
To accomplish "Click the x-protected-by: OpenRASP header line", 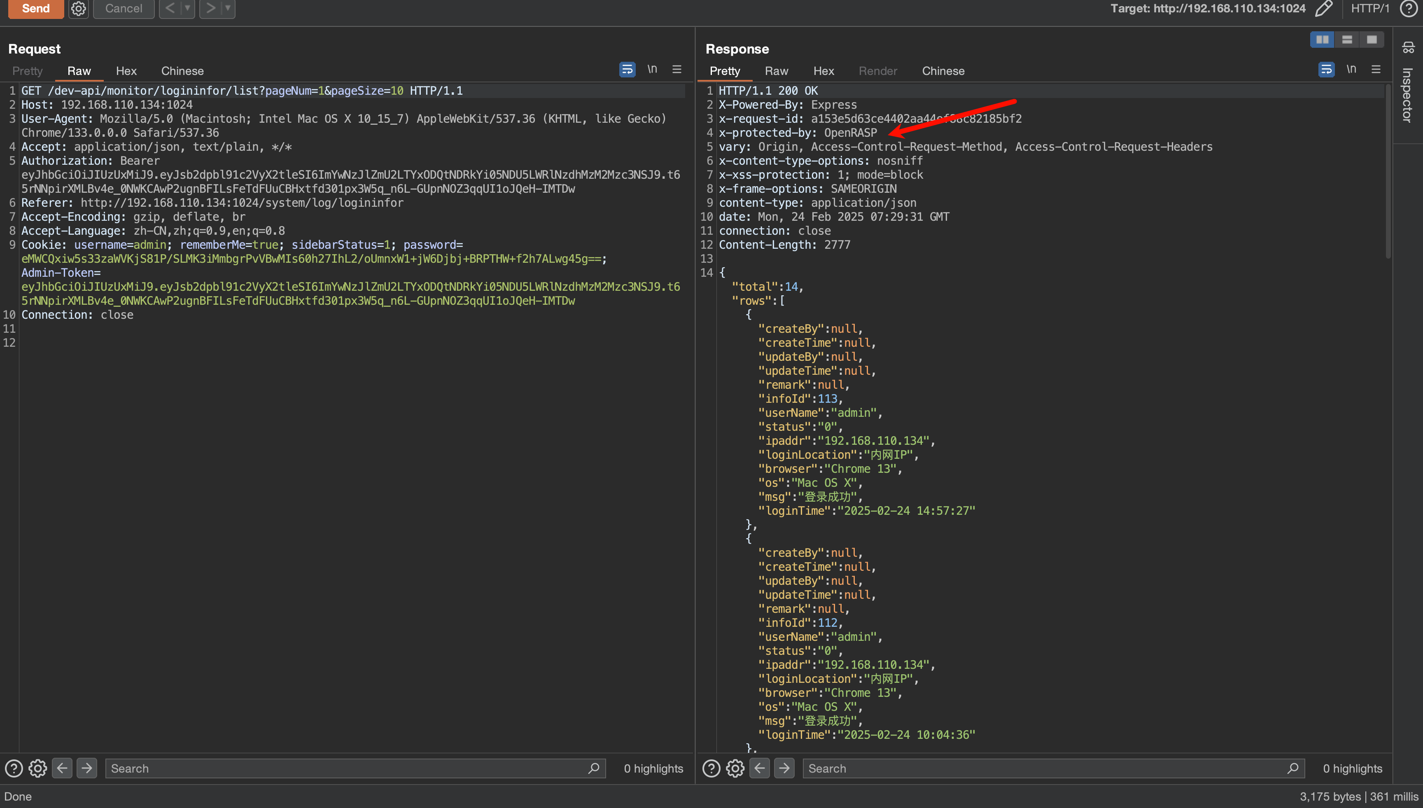I will tap(798, 133).
